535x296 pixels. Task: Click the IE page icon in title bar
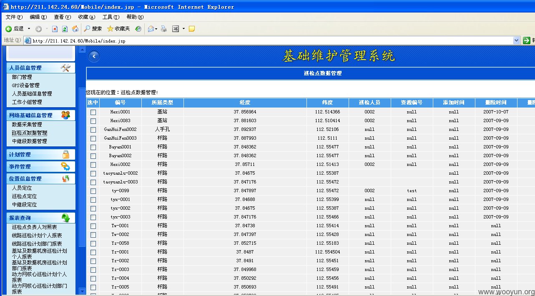point(6,6)
